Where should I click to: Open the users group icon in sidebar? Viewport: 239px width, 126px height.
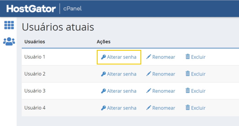coord(9,42)
